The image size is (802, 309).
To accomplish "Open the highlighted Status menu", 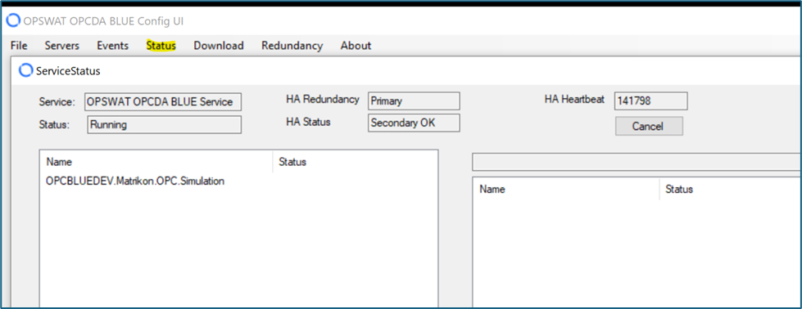I will 161,46.
